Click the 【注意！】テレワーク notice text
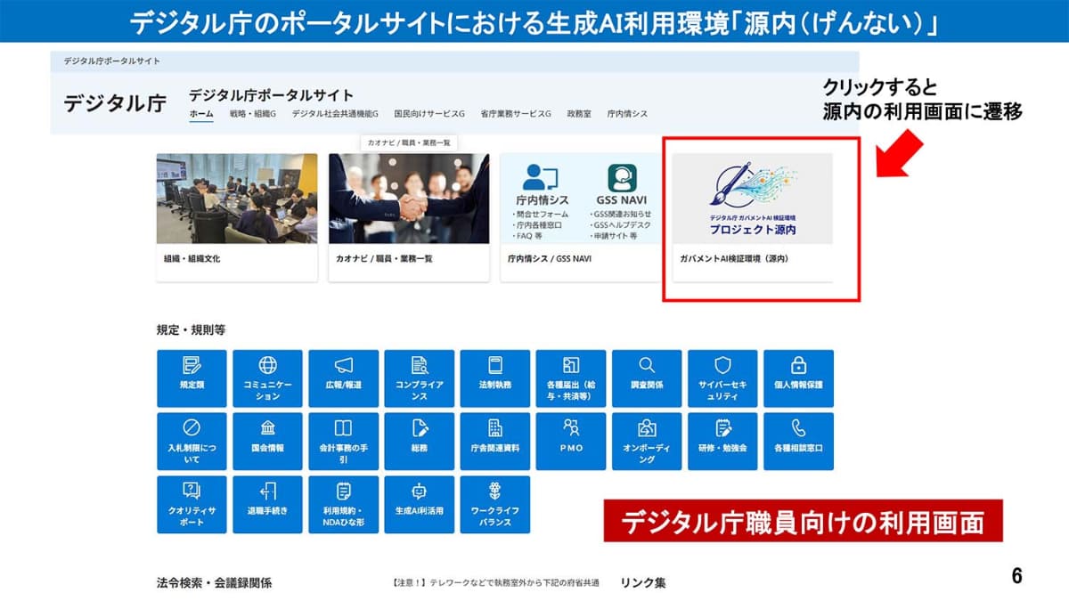Image resolution: width=1069 pixels, height=601 pixels. coord(495,582)
